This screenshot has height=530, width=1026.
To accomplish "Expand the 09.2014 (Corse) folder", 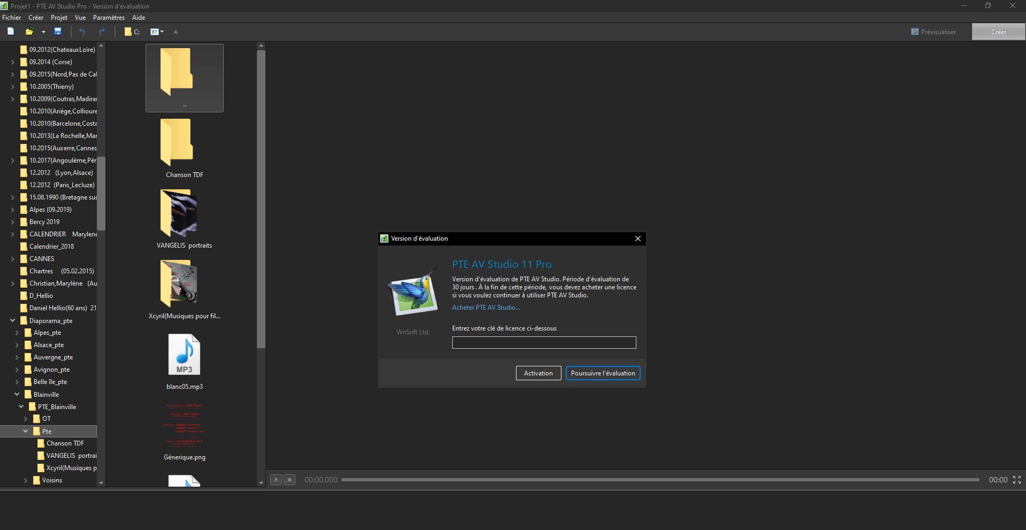I will coord(13,62).
